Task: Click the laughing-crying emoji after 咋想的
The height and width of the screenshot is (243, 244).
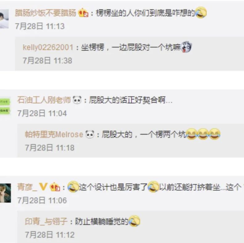Action: point(201,12)
